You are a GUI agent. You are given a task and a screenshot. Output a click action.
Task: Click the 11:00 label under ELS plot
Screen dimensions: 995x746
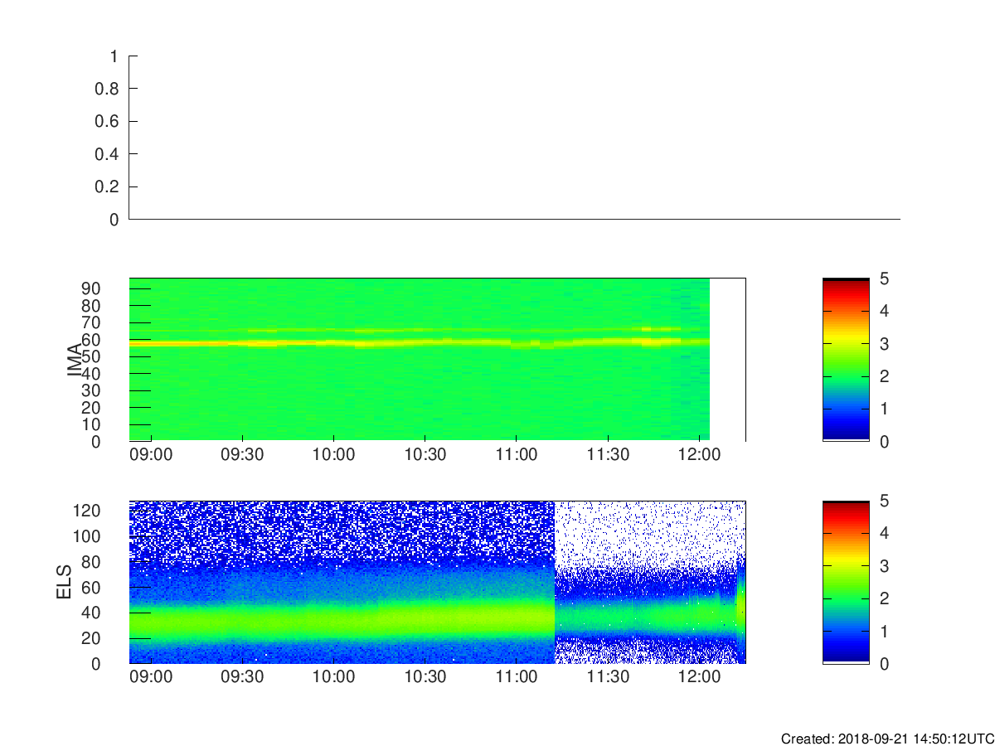[517, 677]
